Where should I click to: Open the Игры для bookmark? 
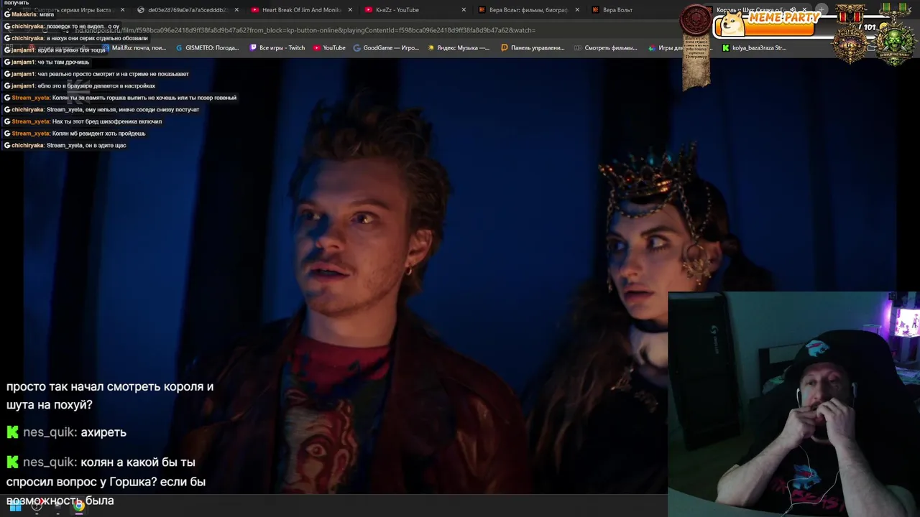(666, 48)
